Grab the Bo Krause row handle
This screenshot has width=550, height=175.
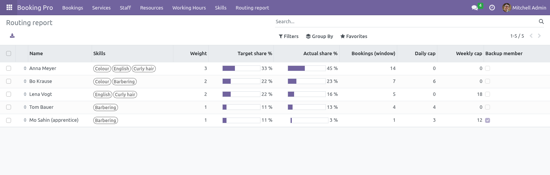point(25,81)
